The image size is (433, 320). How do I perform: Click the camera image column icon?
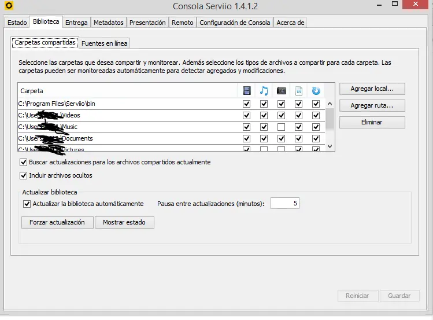click(x=282, y=91)
